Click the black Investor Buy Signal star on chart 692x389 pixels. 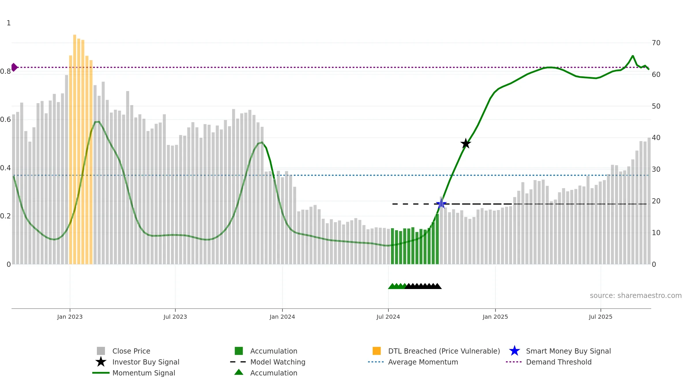point(466,143)
